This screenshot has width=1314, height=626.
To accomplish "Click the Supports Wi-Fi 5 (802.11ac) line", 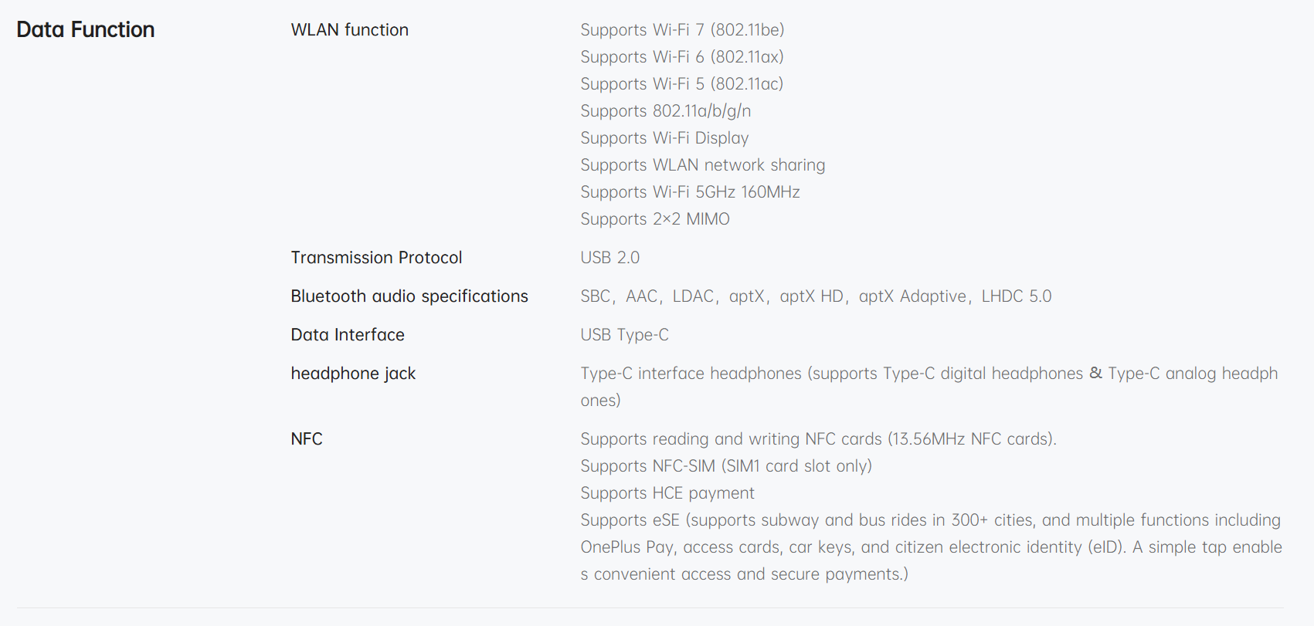I will [x=681, y=84].
